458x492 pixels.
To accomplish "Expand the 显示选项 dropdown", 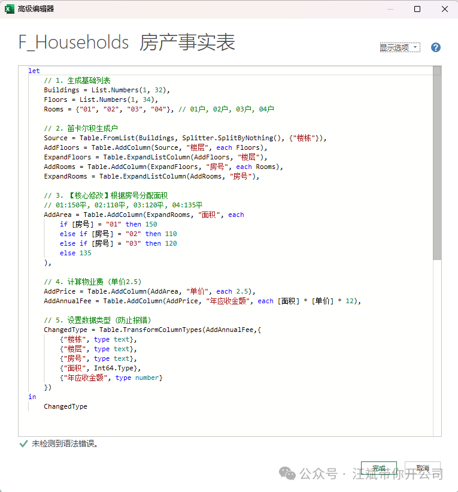I will (399, 47).
